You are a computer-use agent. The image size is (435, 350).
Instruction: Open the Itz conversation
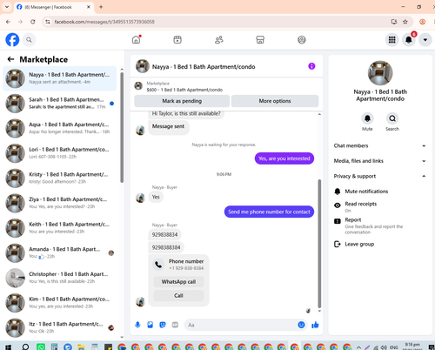pos(60,328)
